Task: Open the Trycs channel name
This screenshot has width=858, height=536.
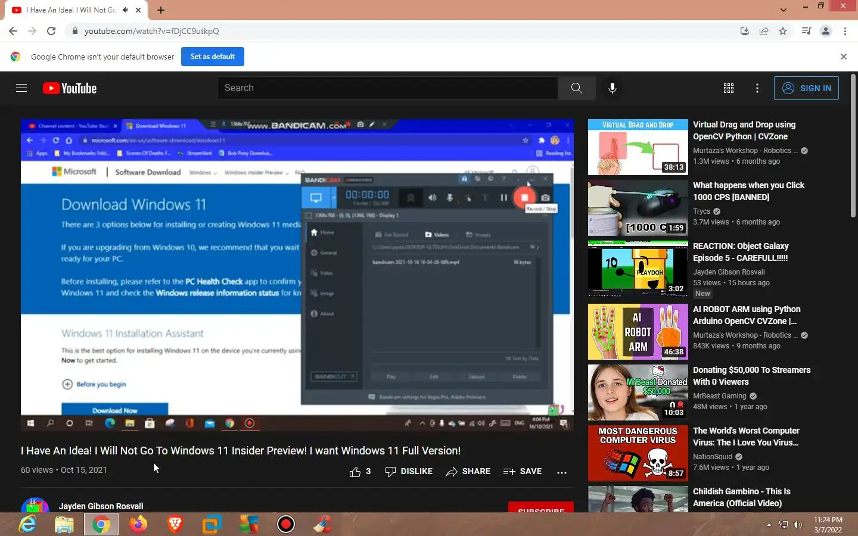Action: click(701, 211)
